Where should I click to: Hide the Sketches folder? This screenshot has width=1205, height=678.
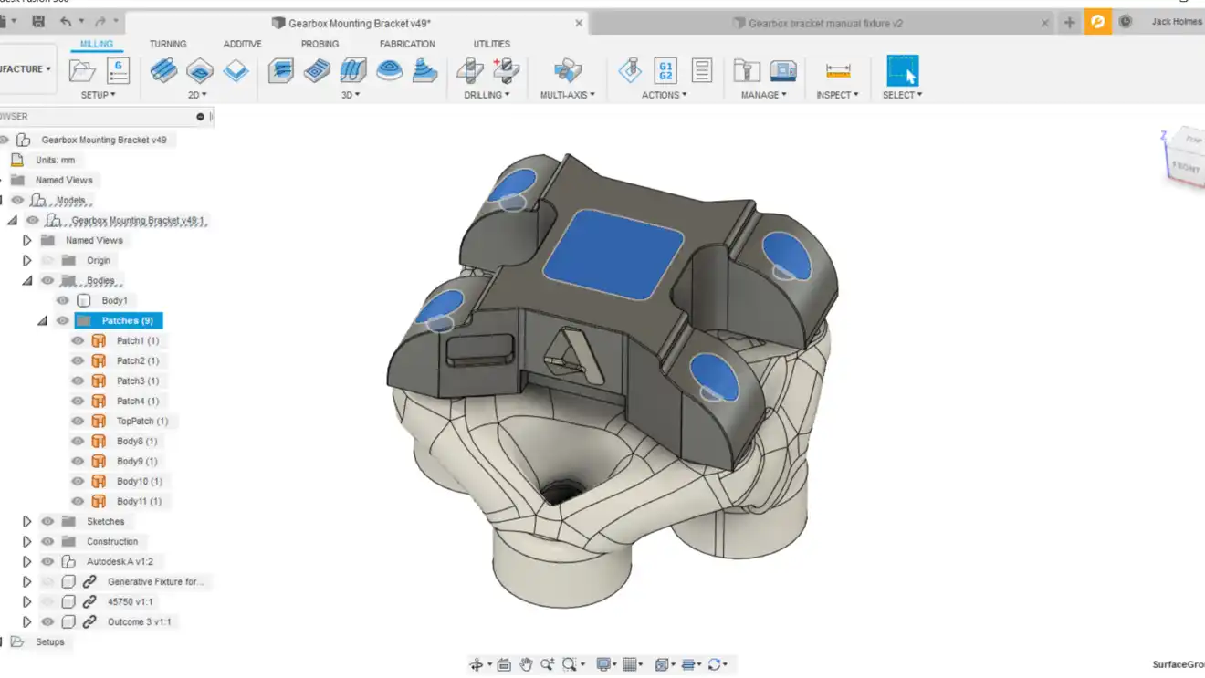pyautogui.click(x=47, y=521)
